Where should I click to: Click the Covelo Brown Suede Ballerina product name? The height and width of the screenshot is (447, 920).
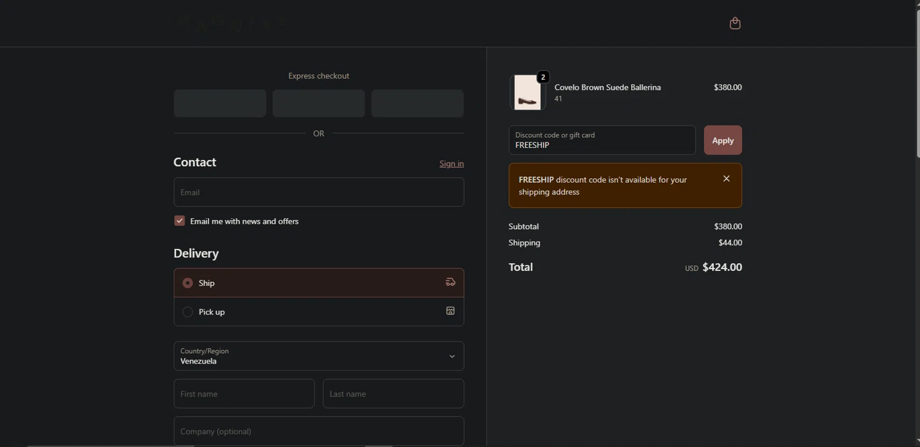point(607,87)
